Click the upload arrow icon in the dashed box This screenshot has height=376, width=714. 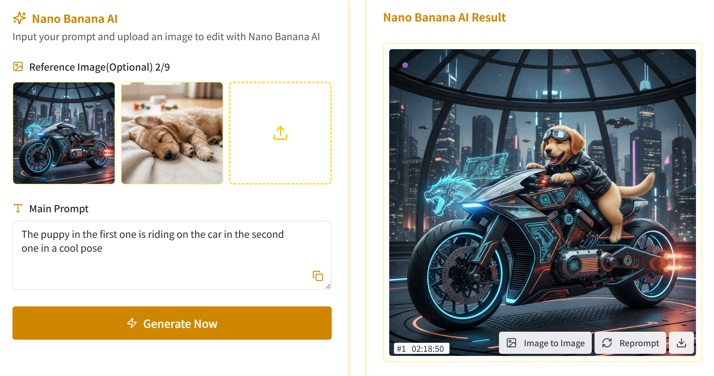point(280,133)
